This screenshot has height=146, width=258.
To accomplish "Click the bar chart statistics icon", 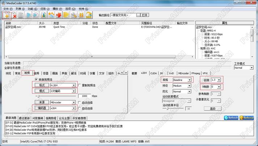I will [x=44, y=16].
